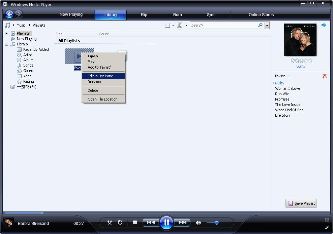Click the Guilty album art
This screenshot has height=234, width=333.
click(300, 40)
